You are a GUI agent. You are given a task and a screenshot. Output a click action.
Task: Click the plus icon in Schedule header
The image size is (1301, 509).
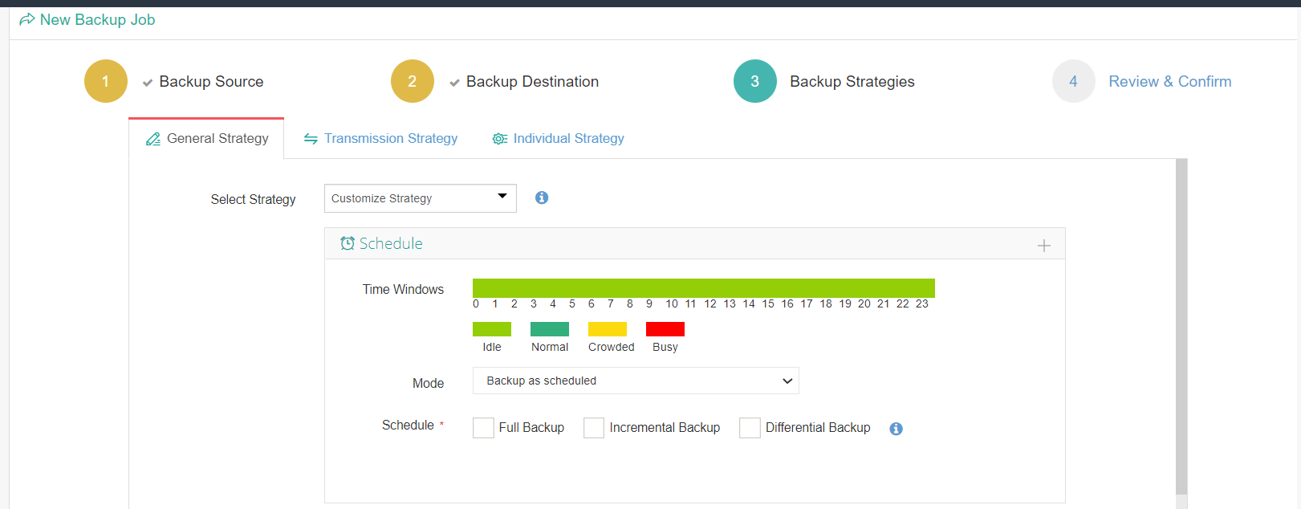pos(1043,246)
